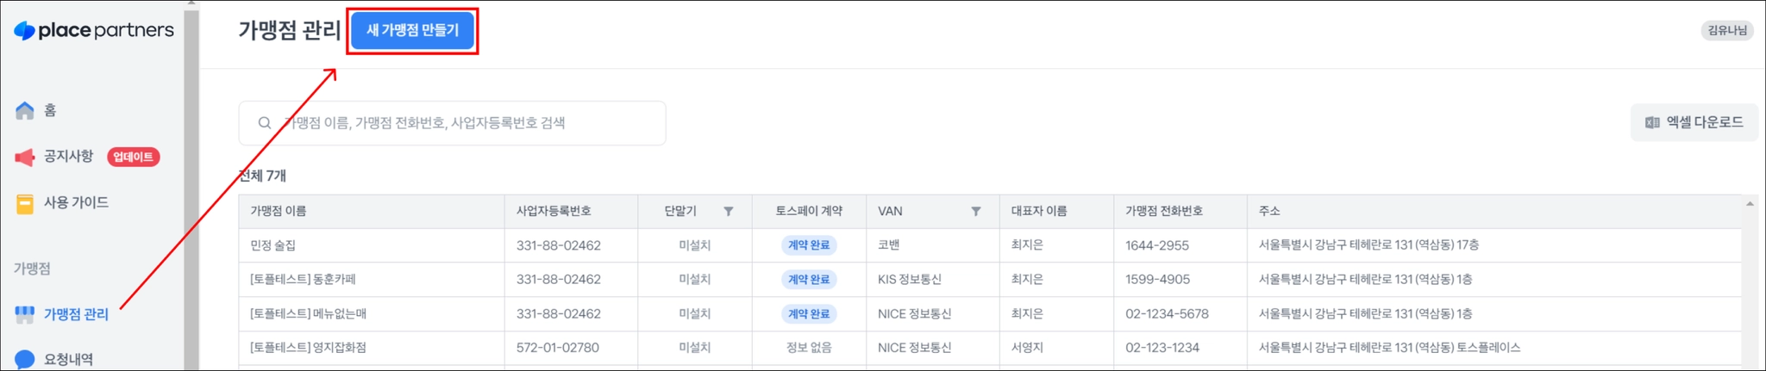The width and height of the screenshot is (1766, 371).
Task: Click the 엑셀 다운로드 button
Action: coord(1694,122)
